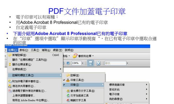Viewport: 174px width, 104px height.
Task: Open the 說明(H) help menu
Action: point(69,50)
